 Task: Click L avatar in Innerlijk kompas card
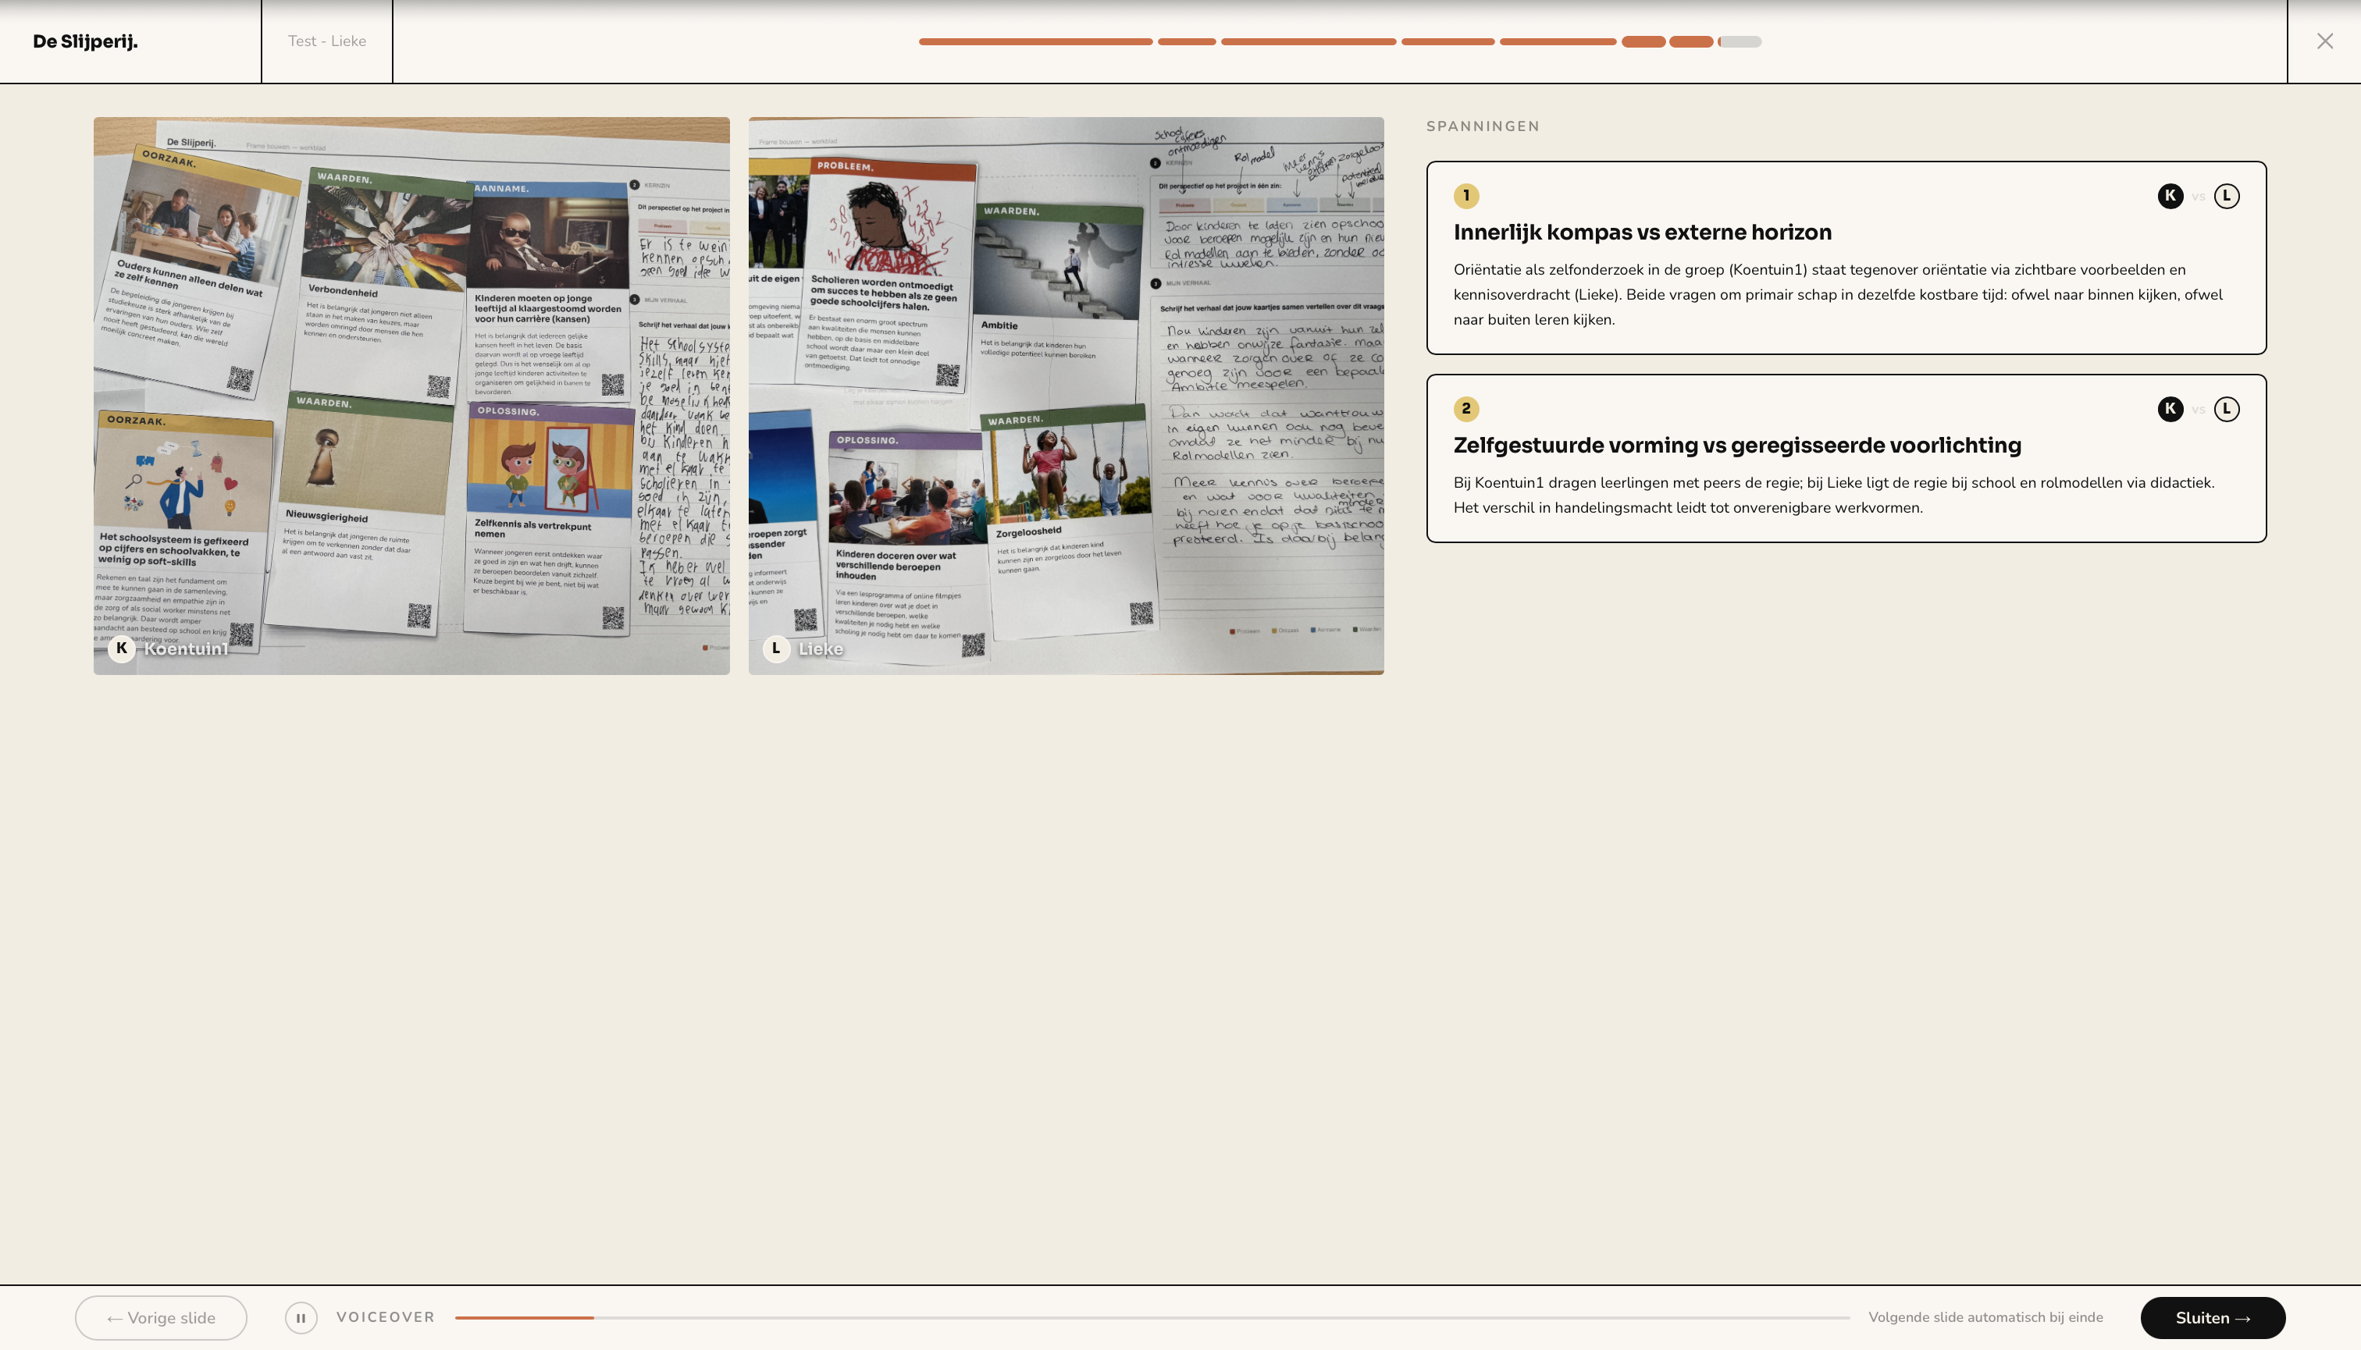(2227, 196)
